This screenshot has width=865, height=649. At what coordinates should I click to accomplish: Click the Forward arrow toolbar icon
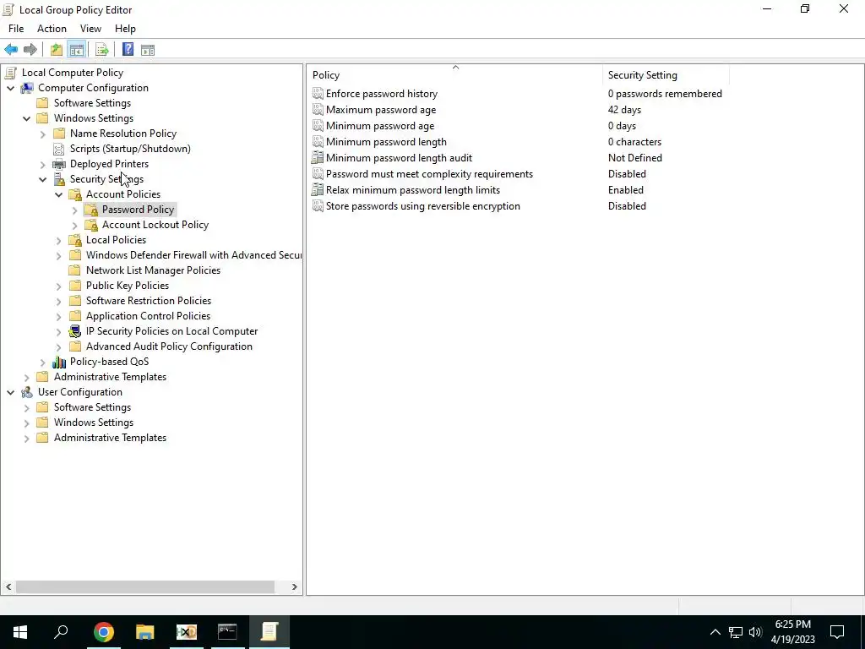pyautogui.click(x=30, y=50)
